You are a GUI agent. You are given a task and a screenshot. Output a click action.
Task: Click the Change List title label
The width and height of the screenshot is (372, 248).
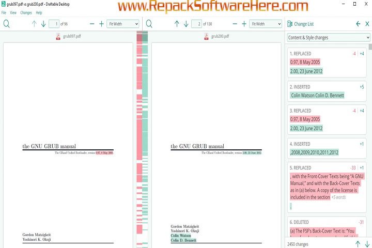point(304,24)
